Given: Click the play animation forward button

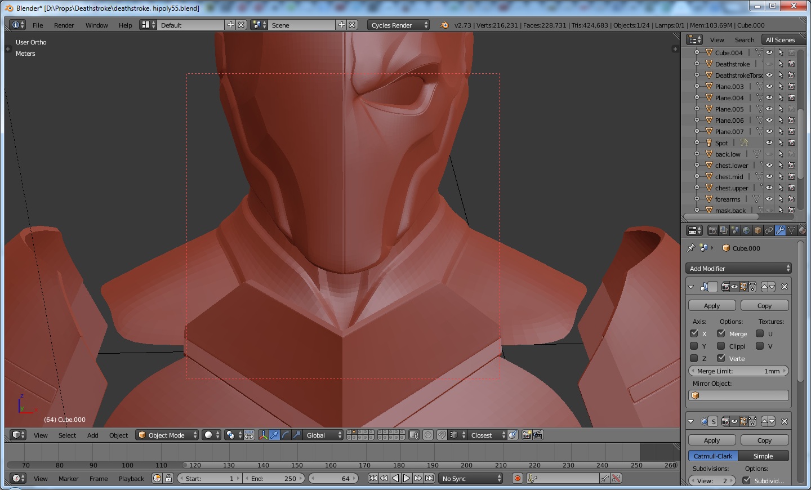Looking at the screenshot, I should point(407,478).
